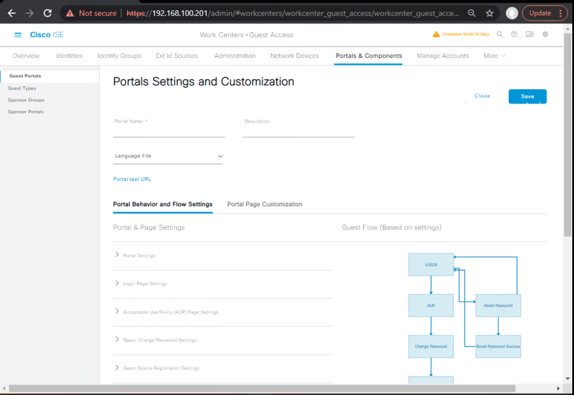574x395 pixels.
Task: Click the Evaluation Mode warning triangle
Action: pos(436,34)
